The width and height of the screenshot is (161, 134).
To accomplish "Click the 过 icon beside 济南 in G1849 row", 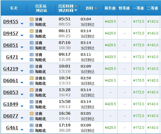I will (32, 102).
